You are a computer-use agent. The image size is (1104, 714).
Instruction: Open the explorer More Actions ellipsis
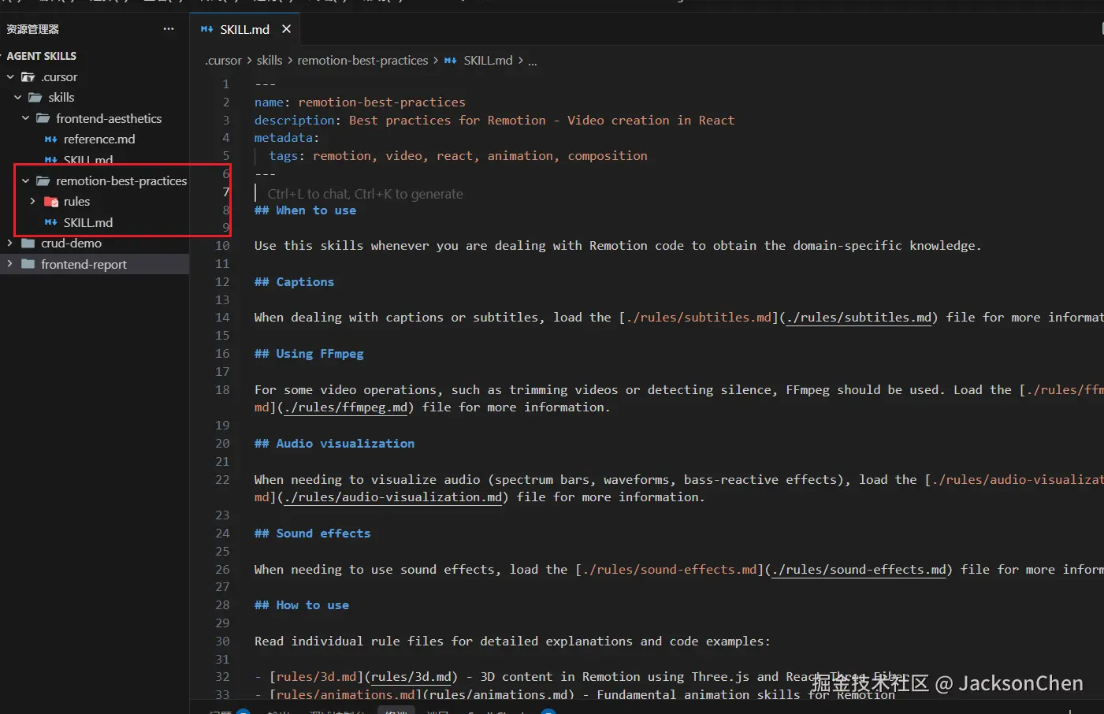pos(169,29)
